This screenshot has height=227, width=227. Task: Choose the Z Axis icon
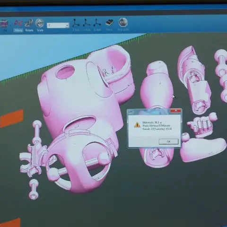pyautogui.click(x=97, y=25)
